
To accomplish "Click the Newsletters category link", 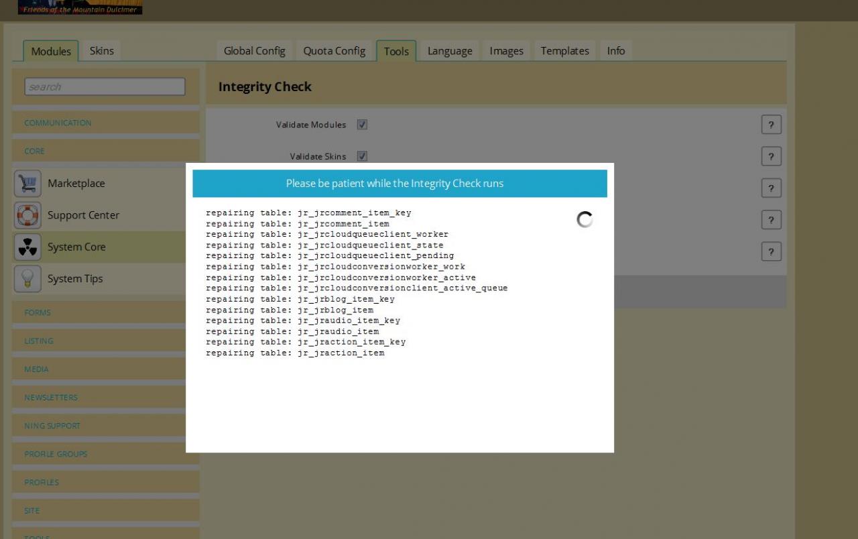I will (x=51, y=398).
